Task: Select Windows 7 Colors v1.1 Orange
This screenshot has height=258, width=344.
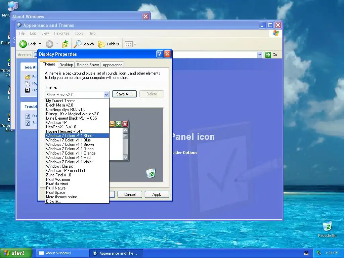Action: click(x=77, y=153)
